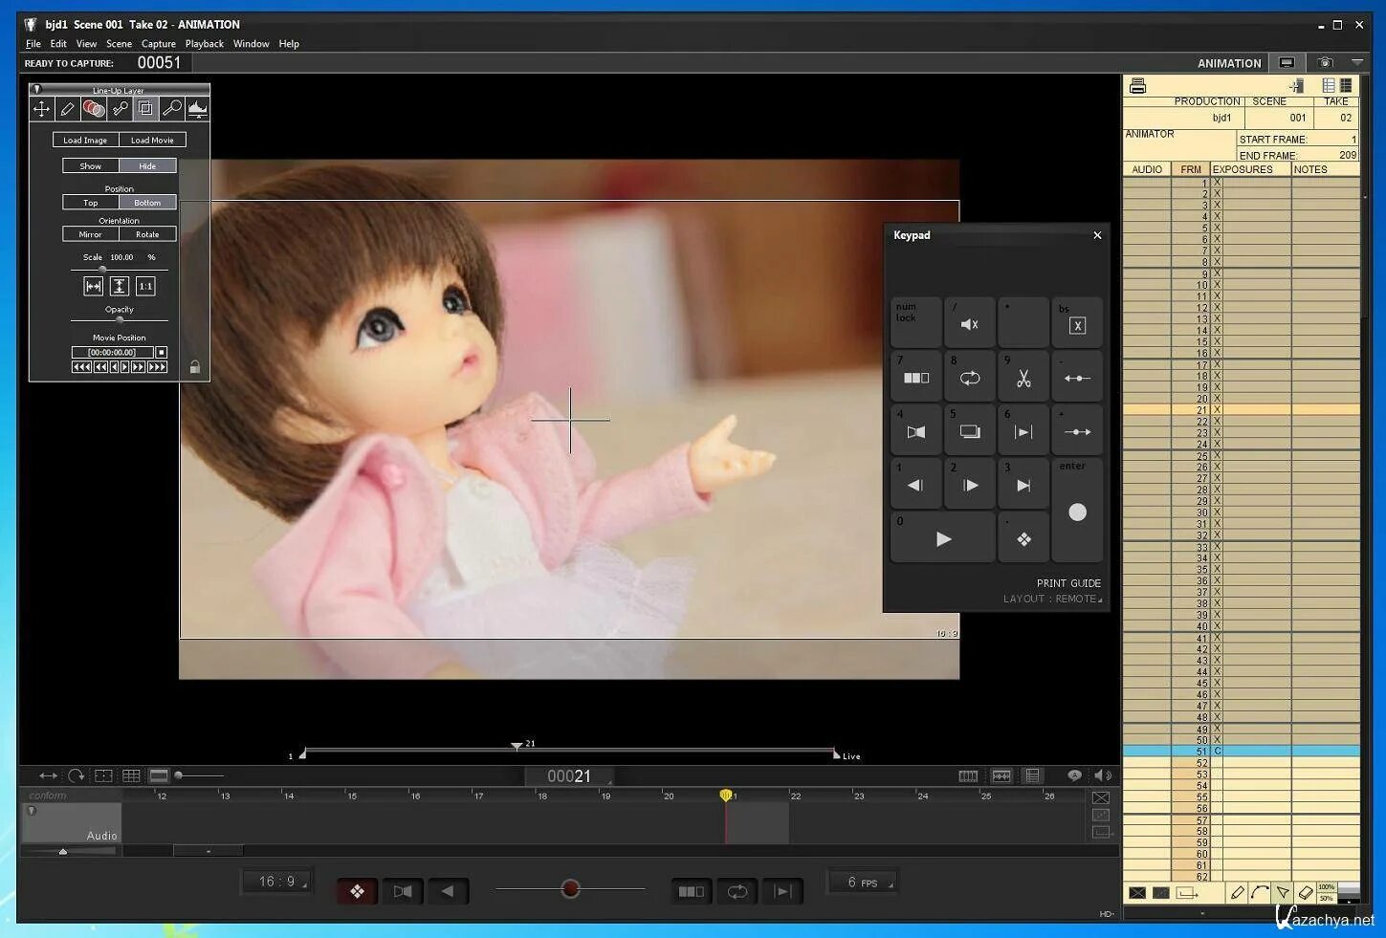Select Hide in Line-Up Layer panel

pos(147,165)
